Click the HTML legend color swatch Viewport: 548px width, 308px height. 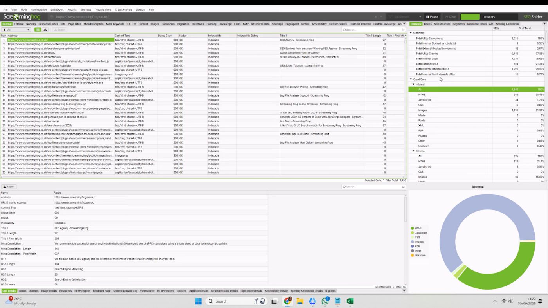pos(413,229)
